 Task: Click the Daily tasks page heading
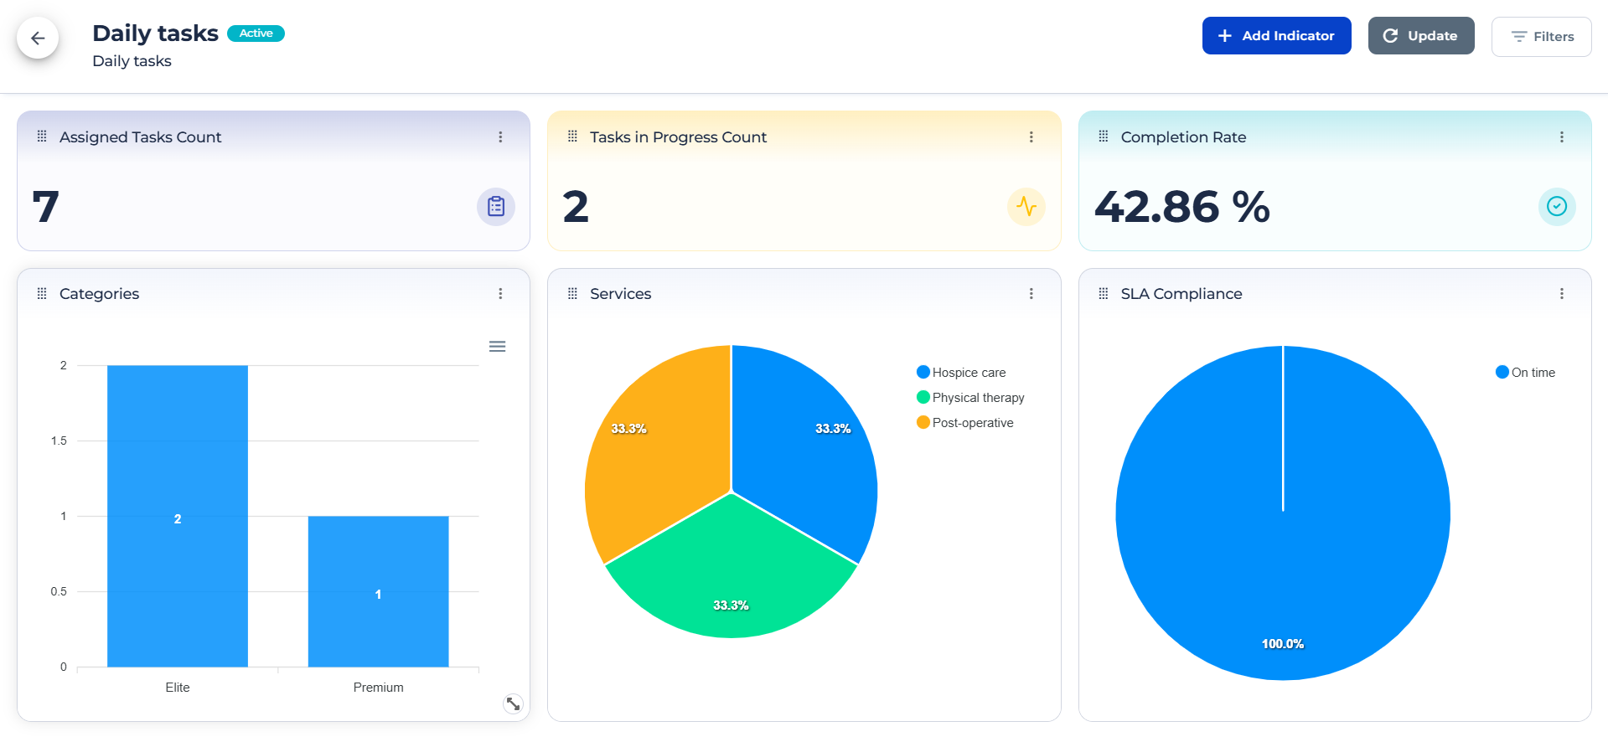[x=155, y=33]
